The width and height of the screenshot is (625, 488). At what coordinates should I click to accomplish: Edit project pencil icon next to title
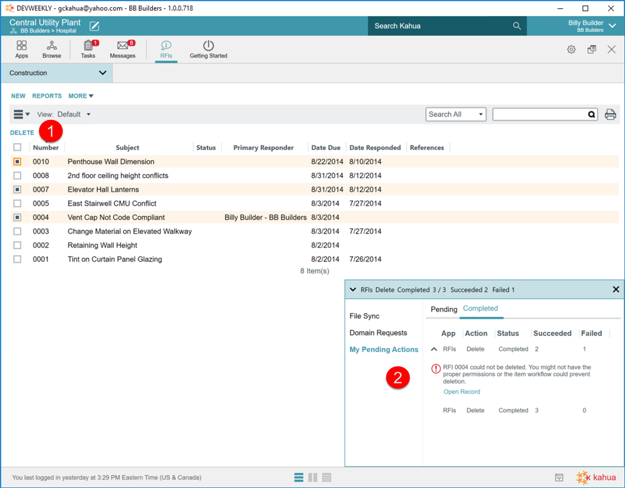94,26
